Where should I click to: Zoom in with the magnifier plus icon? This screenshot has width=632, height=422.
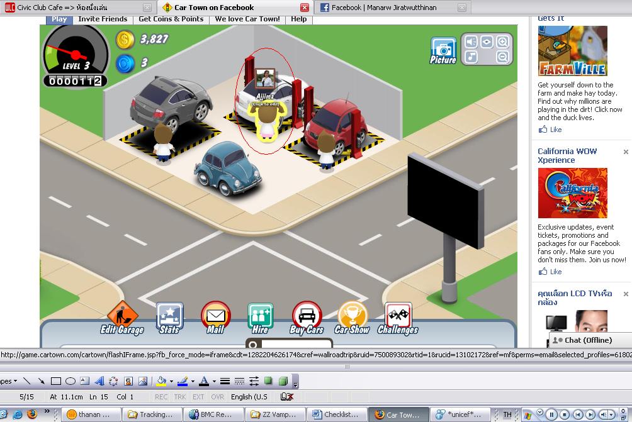502,42
